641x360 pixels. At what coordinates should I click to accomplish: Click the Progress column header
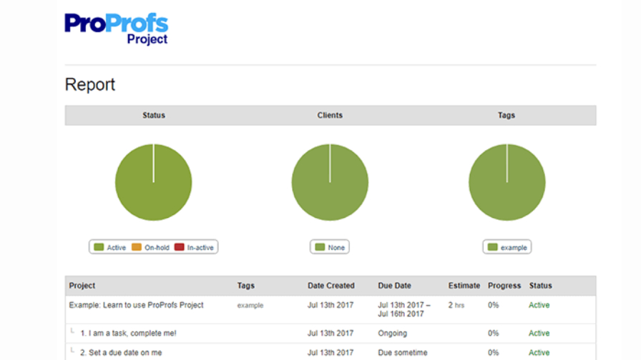pos(504,285)
